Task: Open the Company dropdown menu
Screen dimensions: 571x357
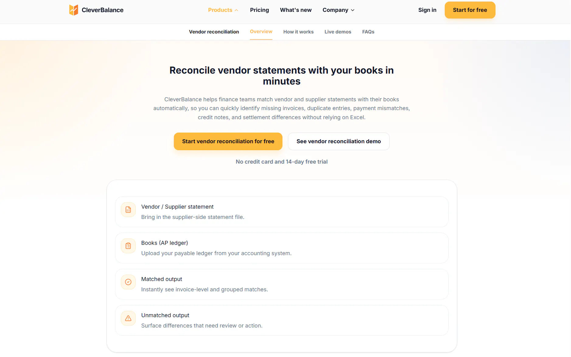Action: (x=338, y=10)
